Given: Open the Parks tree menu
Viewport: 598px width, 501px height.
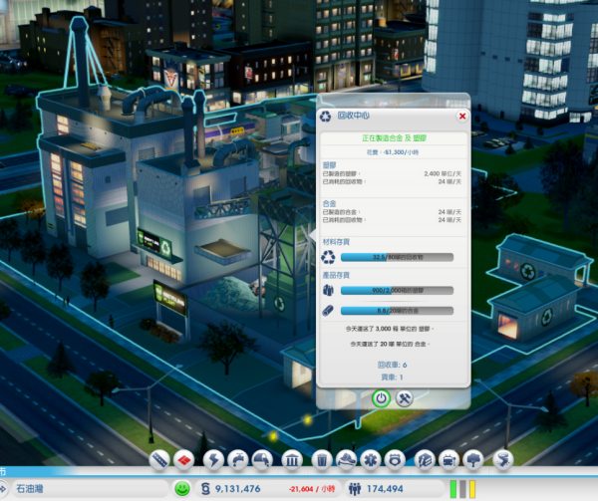Looking at the screenshot, I should pyautogui.click(x=473, y=460).
